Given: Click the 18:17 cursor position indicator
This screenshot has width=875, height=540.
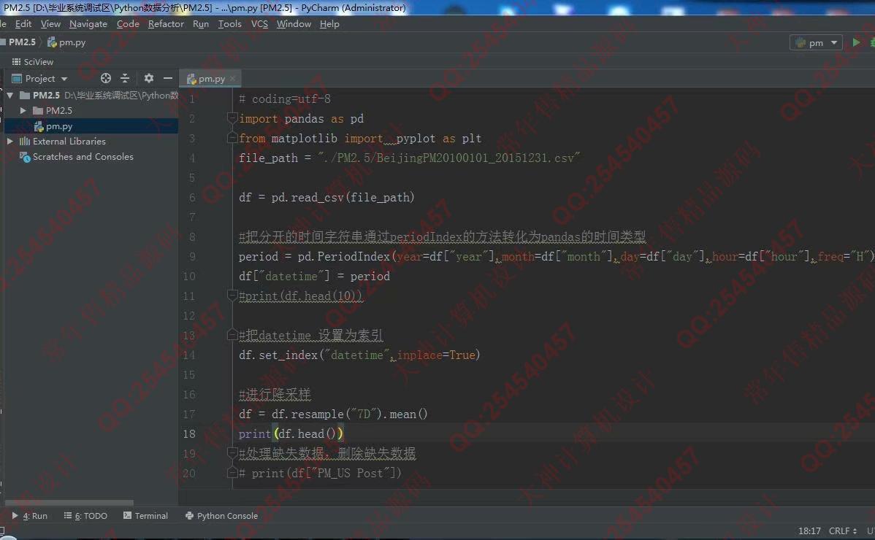Looking at the screenshot, I should tap(809, 531).
